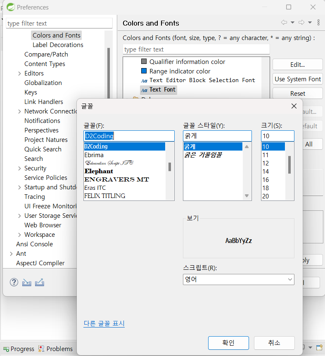Open forward history dropdown arrow
This screenshot has height=356, width=325.
click(310, 22)
